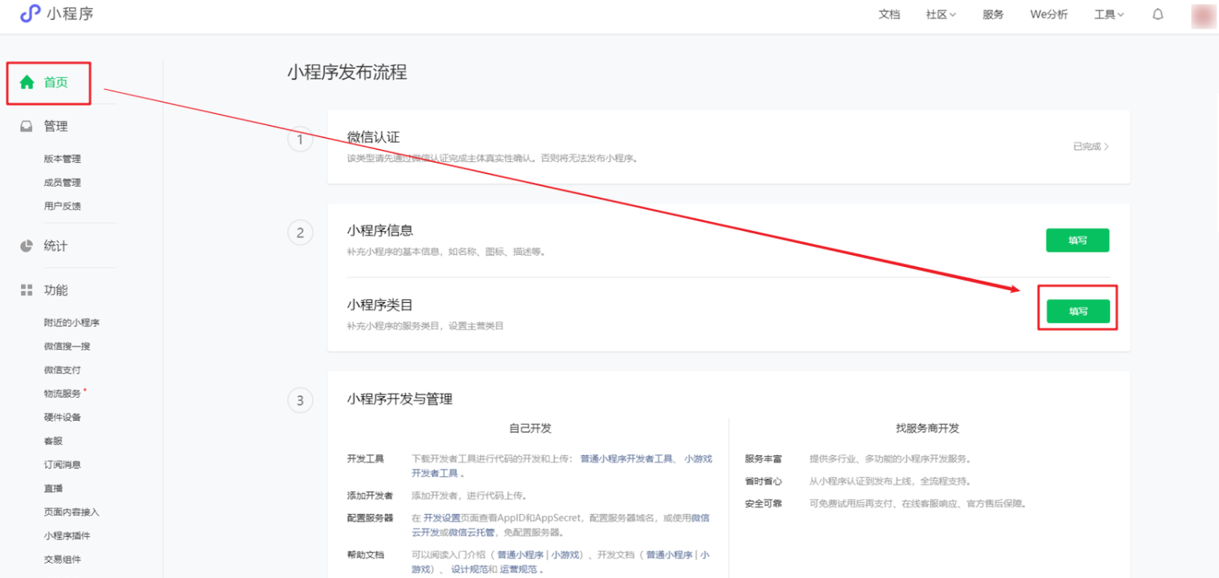This screenshot has width=1219, height=578.
Task: Select 成员管理 in the sidebar
Action: click(63, 183)
